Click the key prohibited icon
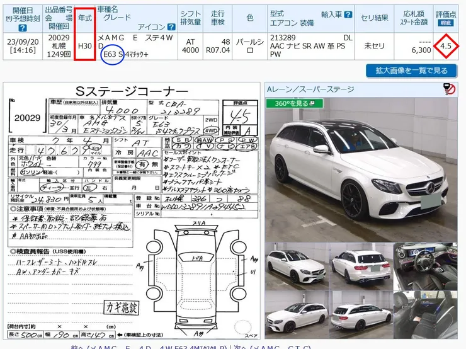The width and height of the screenshot is (466, 349). pyautogui.click(x=450, y=89)
